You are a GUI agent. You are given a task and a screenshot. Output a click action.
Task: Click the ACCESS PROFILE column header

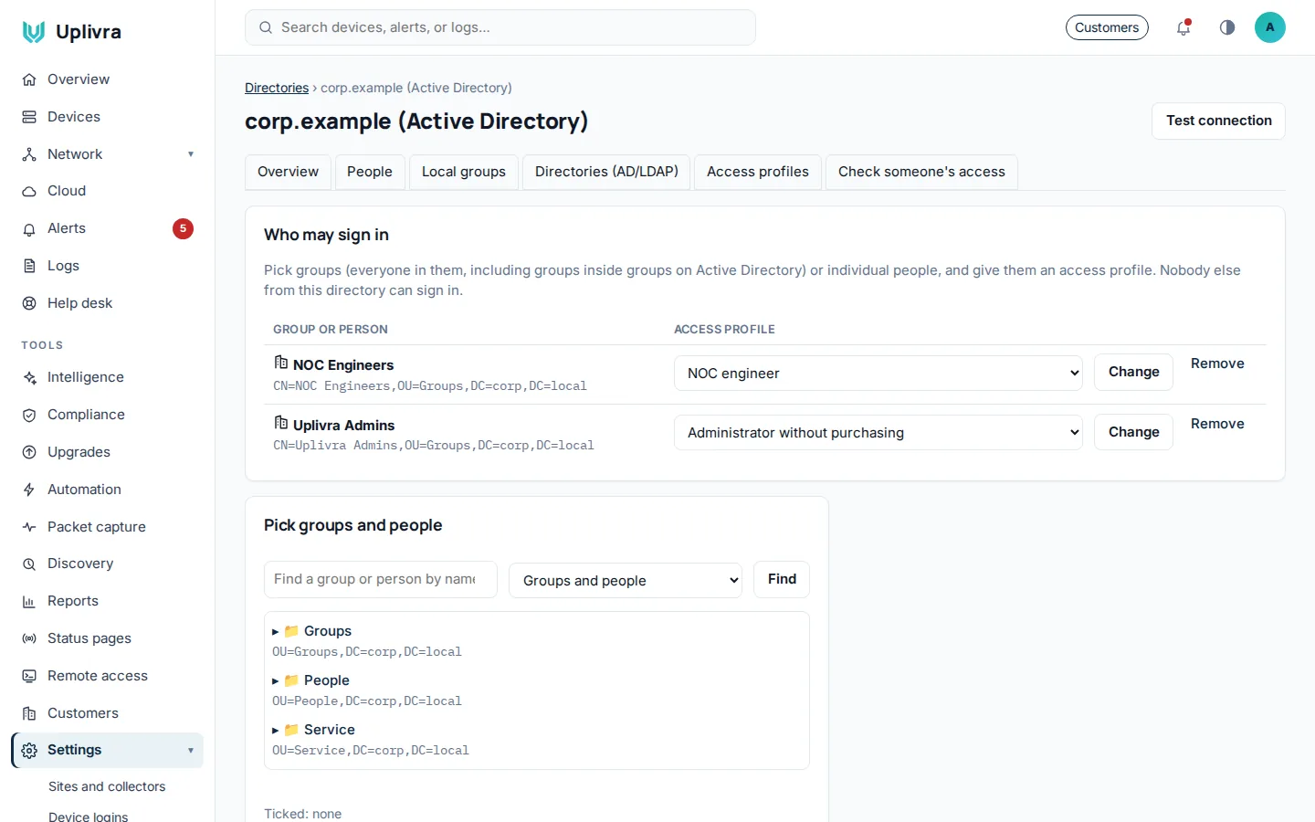724,329
